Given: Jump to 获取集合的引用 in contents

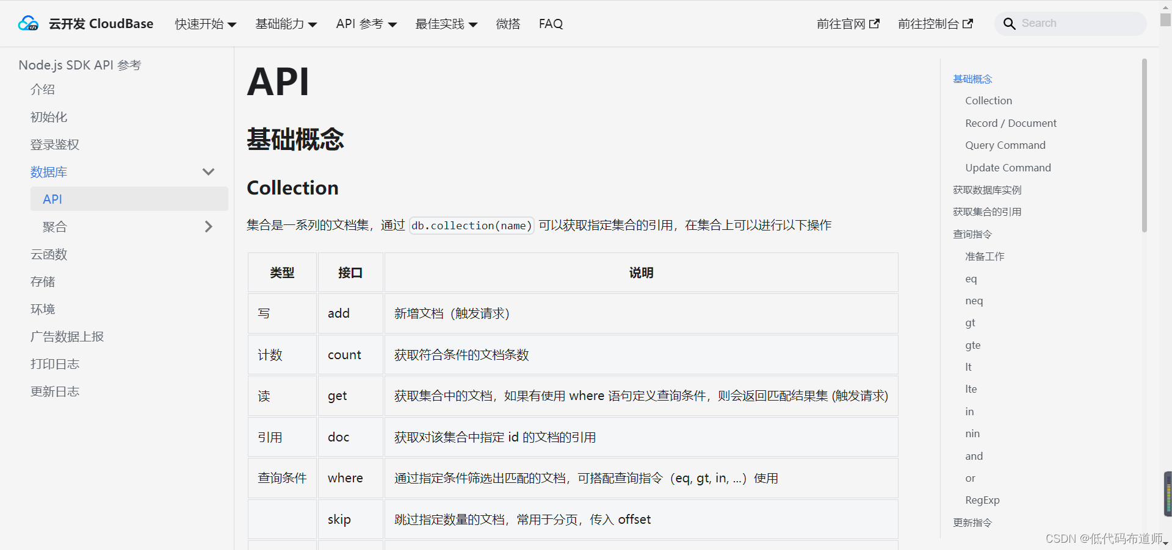Looking at the screenshot, I should tap(987, 212).
